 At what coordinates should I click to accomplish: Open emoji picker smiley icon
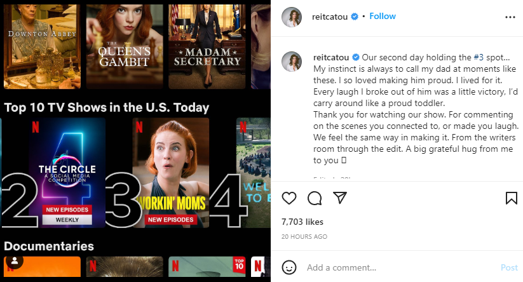tap(289, 267)
